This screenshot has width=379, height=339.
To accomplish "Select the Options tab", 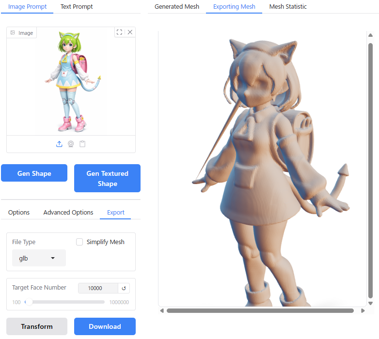I will [19, 212].
